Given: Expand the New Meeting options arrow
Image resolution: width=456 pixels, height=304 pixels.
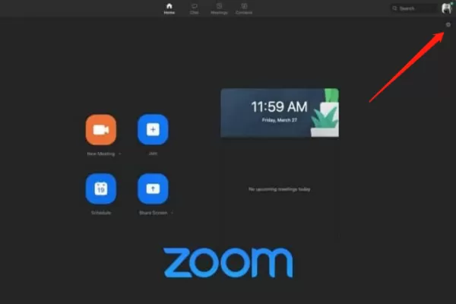Looking at the screenshot, I should pyautogui.click(x=120, y=154).
